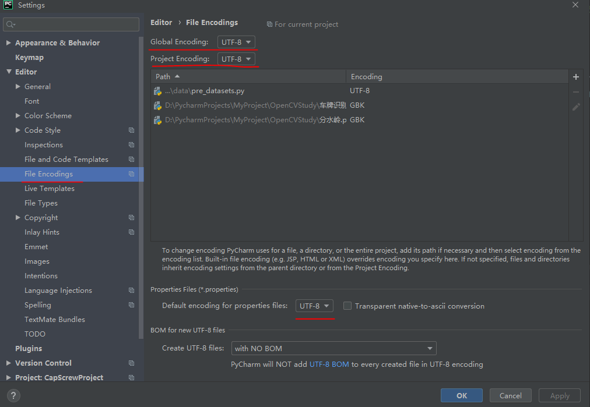Click GBK encoding cell of 分水岭 row
Viewport: 590px width, 407px height.
357,120
